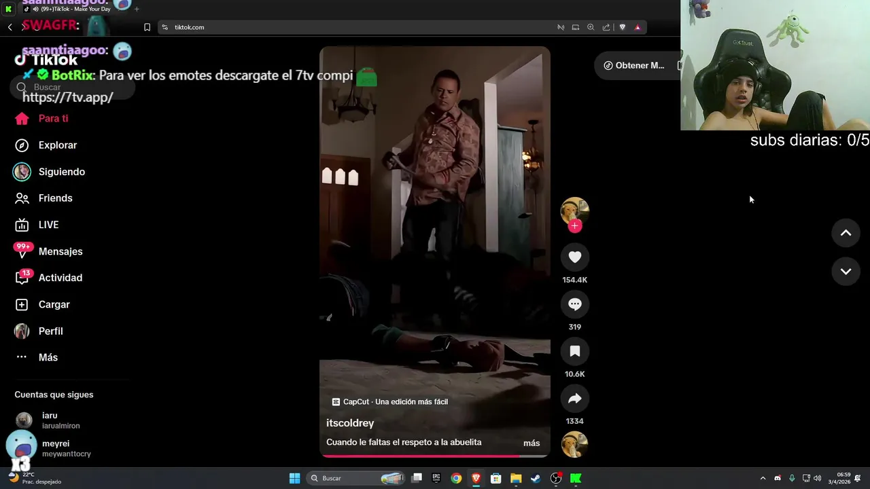Go to next video with down chevron
The width and height of the screenshot is (870, 489).
click(846, 272)
